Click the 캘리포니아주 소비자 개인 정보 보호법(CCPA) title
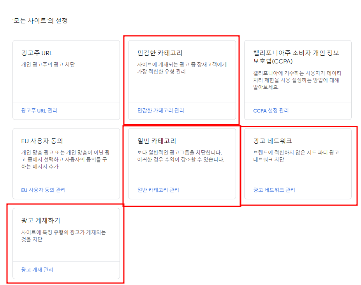Image resolution: width=361 pixels, height=285 pixels. [x=296, y=57]
